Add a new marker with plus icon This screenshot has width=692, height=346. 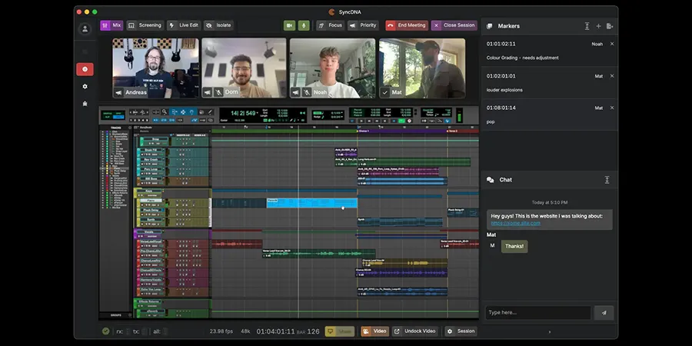pyautogui.click(x=598, y=26)
